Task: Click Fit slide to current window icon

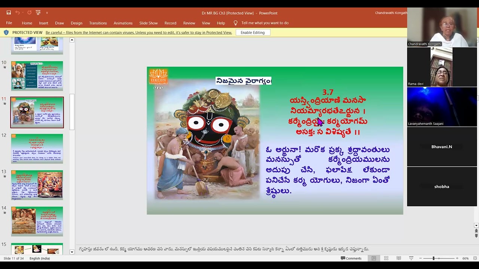Action: point(475,258)
